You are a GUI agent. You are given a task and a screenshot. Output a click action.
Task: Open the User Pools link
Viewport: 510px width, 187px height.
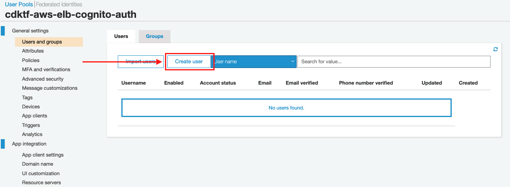19,4
